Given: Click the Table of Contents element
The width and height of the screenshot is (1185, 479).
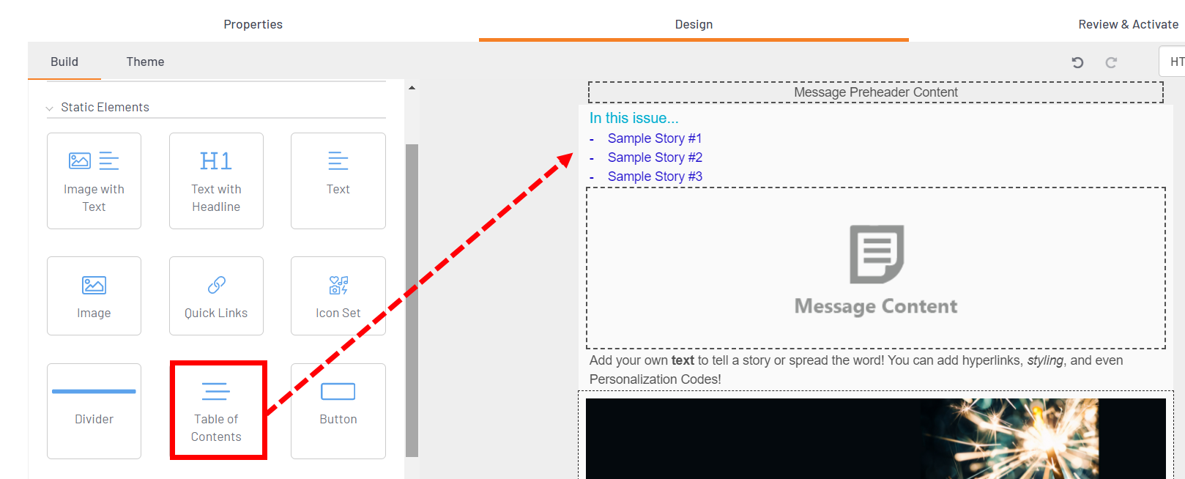Looking at the screenshot, I should coord(218,411).
